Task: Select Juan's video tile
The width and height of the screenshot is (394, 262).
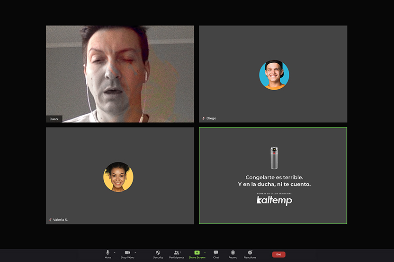Action: coord(120,74)
